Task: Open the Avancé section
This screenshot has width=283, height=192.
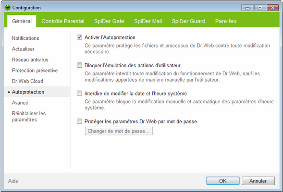Action: [20, 103]
